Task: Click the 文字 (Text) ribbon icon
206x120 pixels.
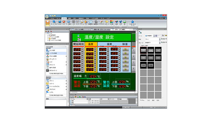Action: tap(120, 23)
